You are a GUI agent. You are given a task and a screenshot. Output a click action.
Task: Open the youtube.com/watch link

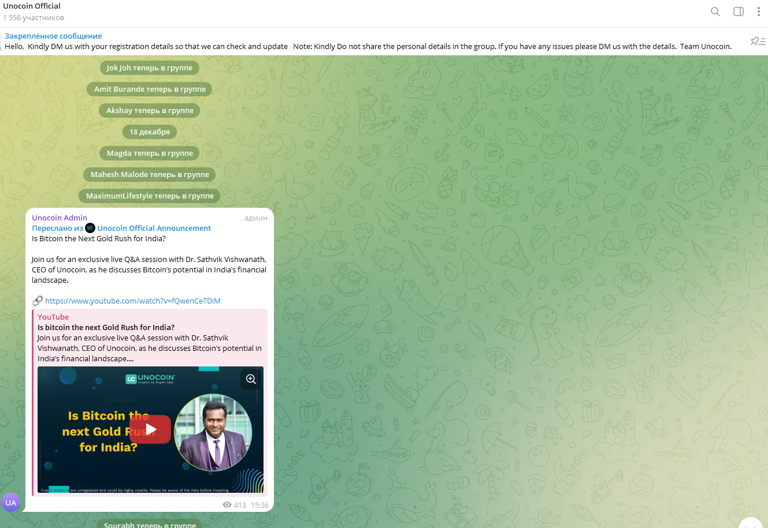point(133,301)
